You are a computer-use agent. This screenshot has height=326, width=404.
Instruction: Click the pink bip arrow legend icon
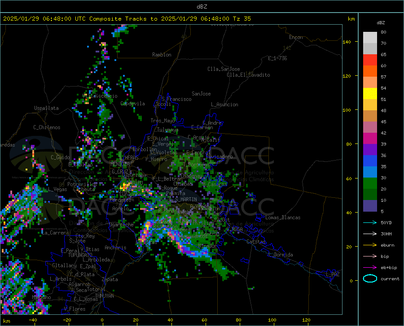(370, 256)
